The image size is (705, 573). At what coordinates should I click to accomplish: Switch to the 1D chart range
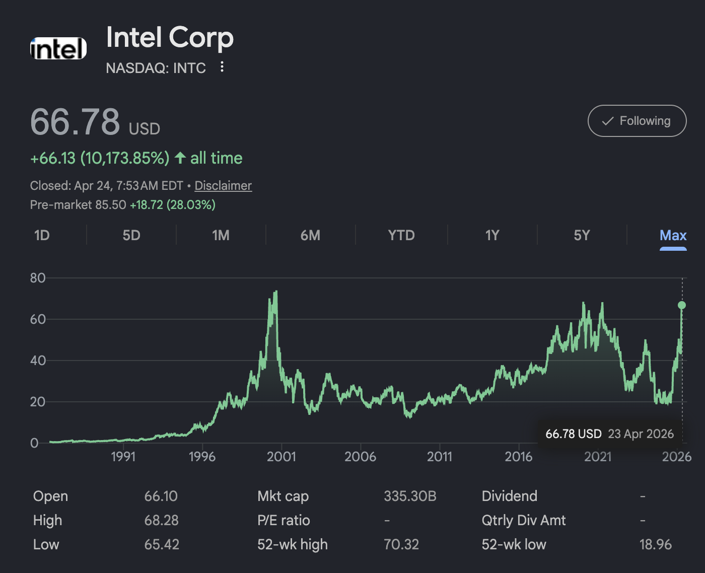[42, 235]
